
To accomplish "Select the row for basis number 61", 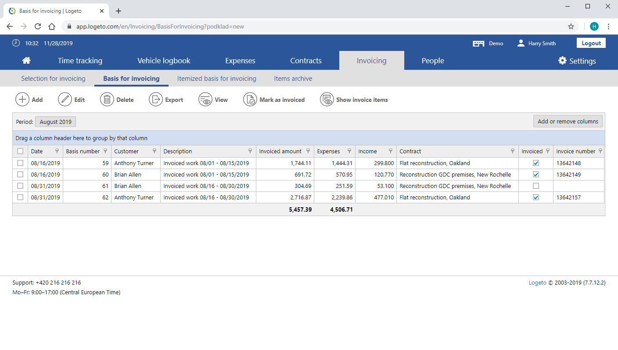I will [20, 186].
